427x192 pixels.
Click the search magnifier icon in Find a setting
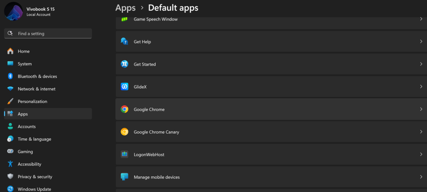pyautogui.click(x=10, y=33)
